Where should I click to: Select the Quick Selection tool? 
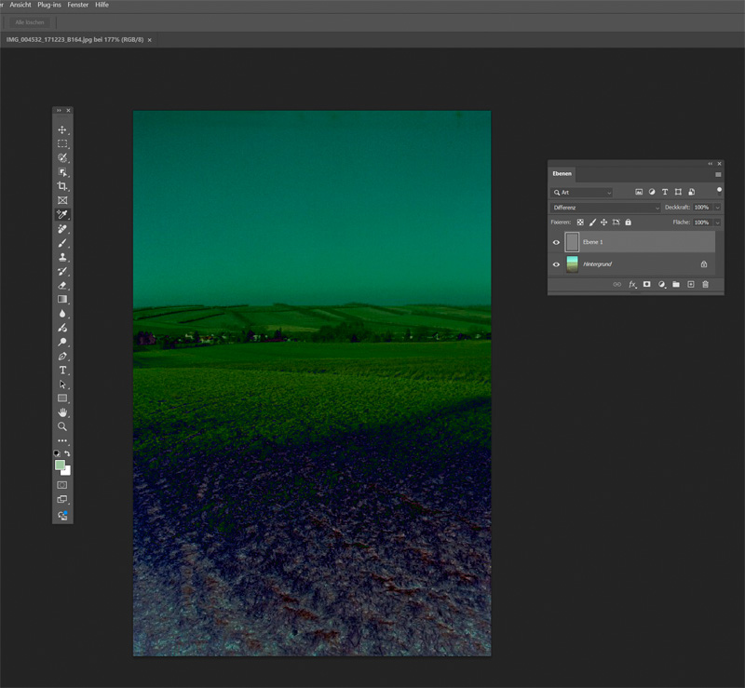pyautogui.click(x=62, y=157)
